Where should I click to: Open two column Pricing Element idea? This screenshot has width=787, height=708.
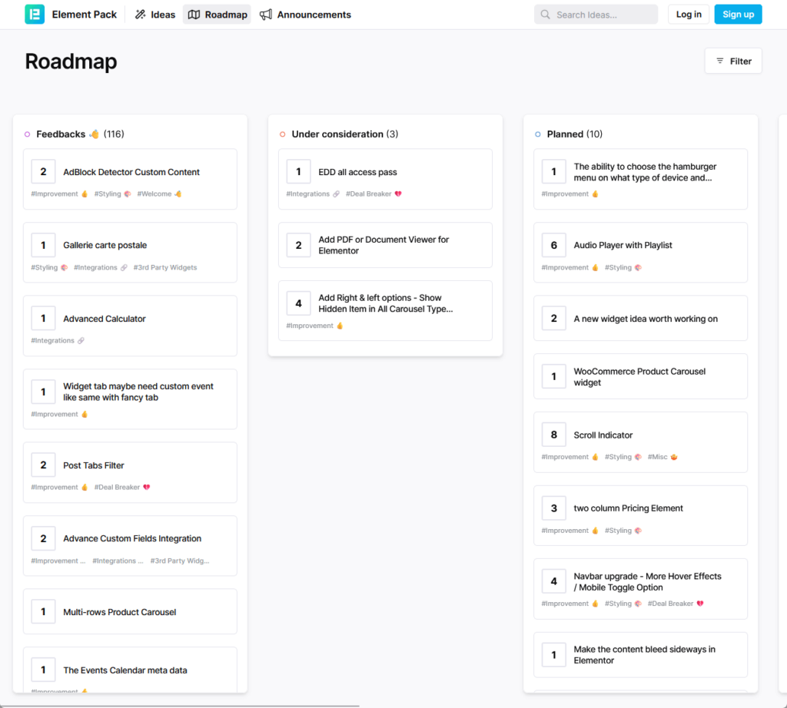pyautogui.click(x=628, y=508)
